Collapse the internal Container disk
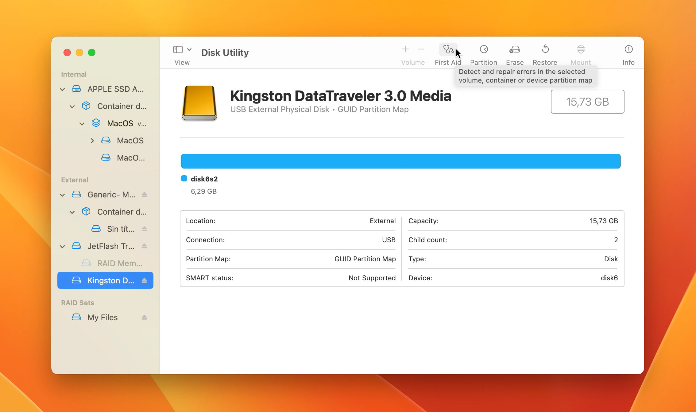Screen dimensions: 696x412 [x=72, y=107]
